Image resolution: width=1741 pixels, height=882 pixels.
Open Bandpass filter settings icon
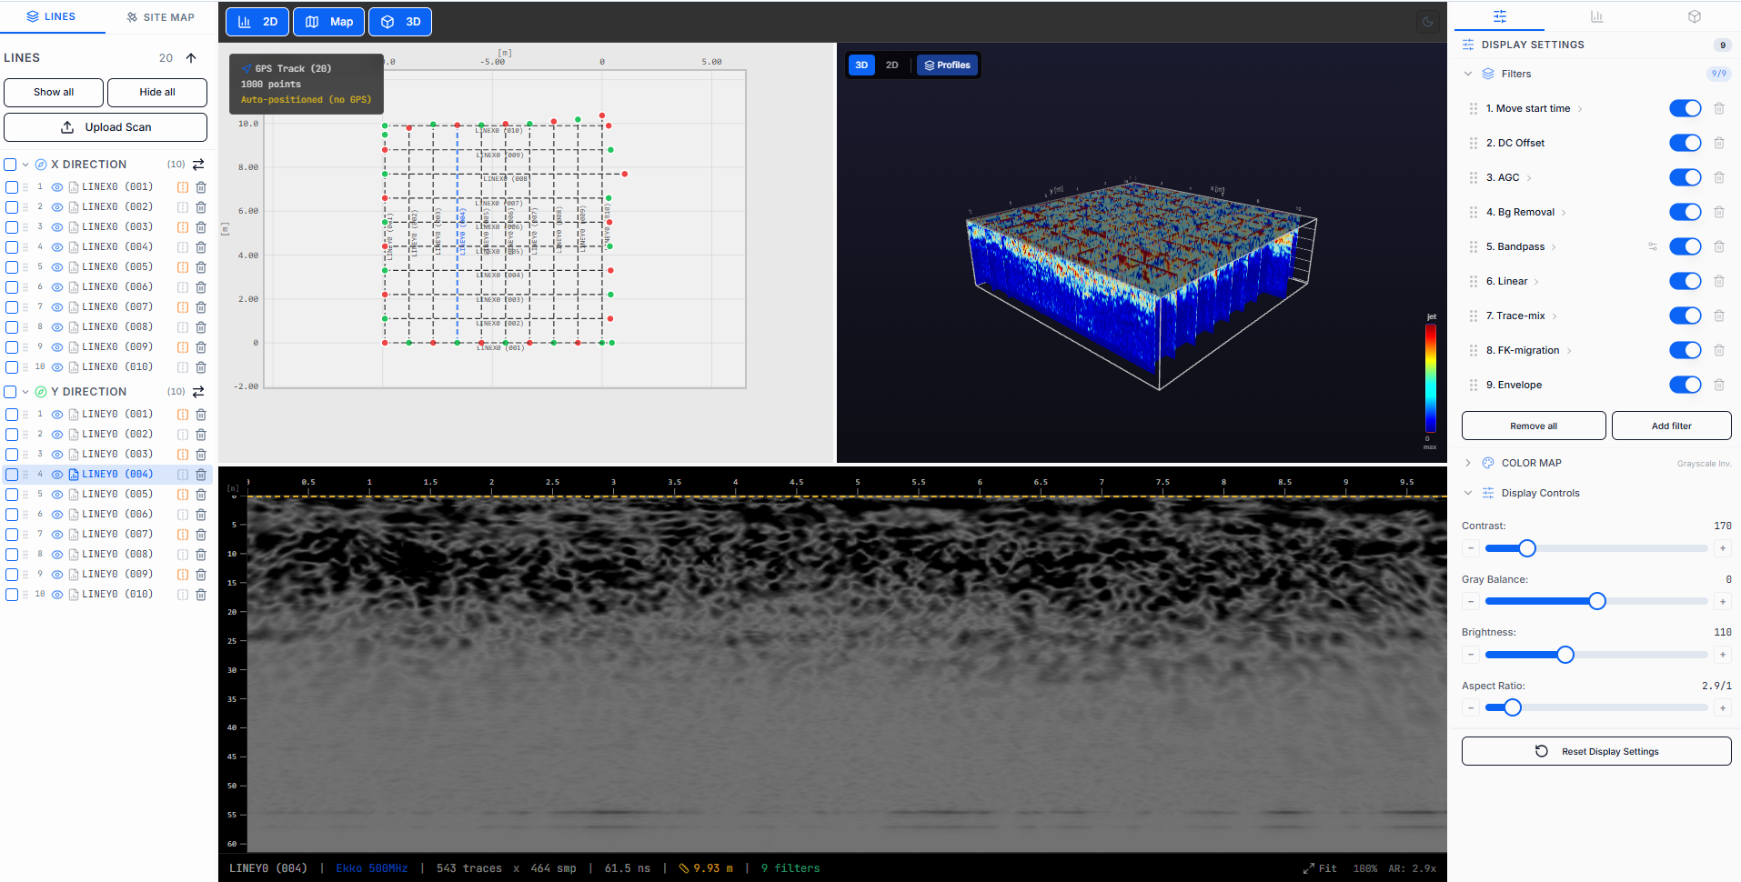[x=1653, y=246]
